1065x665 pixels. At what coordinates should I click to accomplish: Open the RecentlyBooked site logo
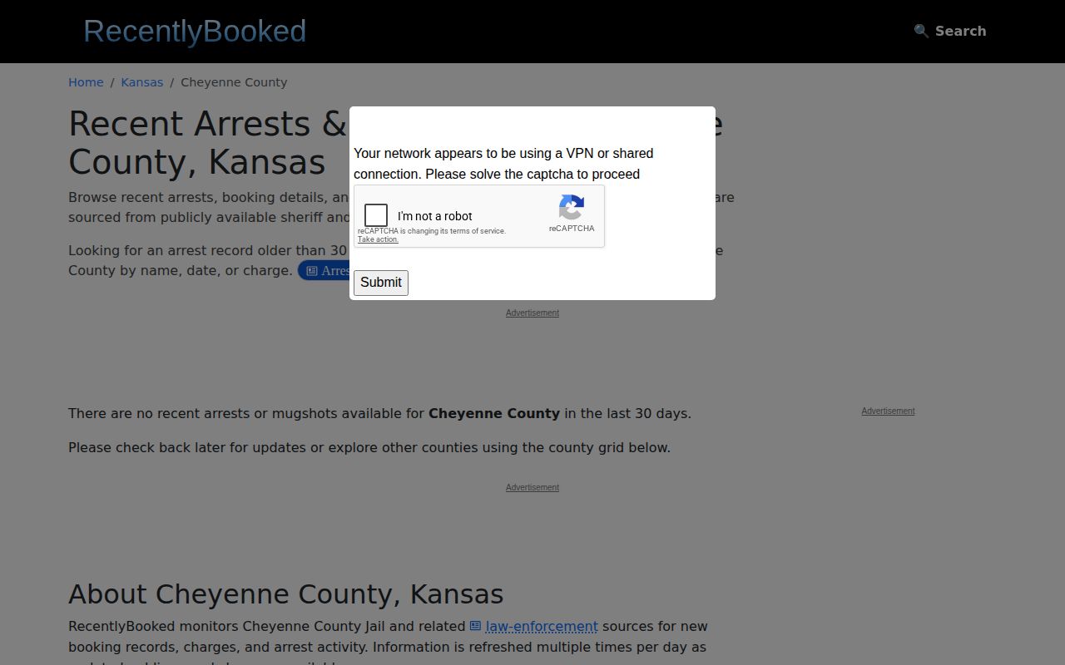pos(195,32)
